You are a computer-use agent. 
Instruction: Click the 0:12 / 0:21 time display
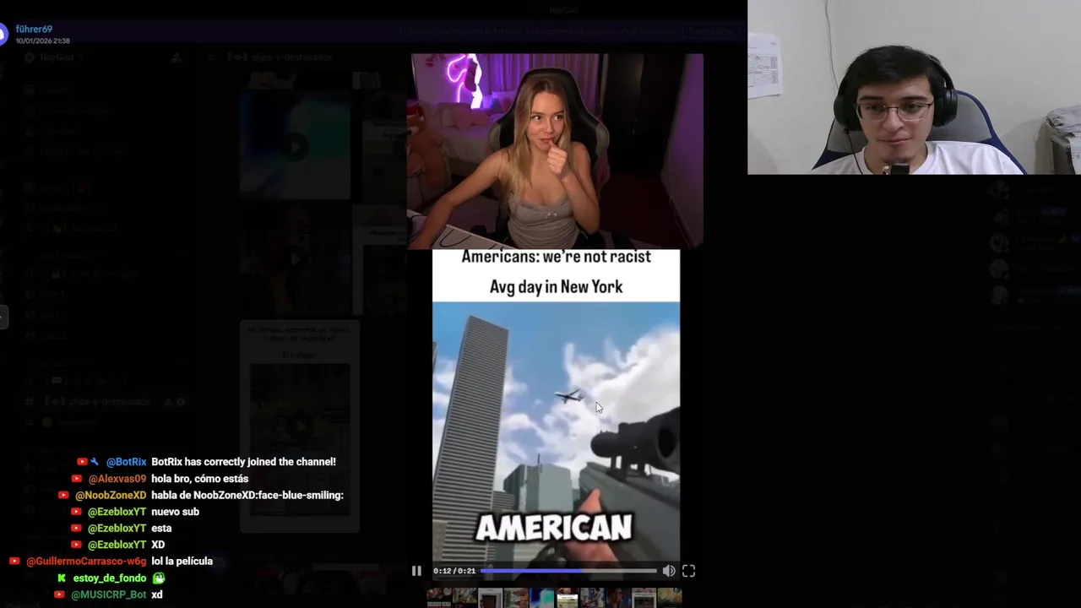[454, 571]
